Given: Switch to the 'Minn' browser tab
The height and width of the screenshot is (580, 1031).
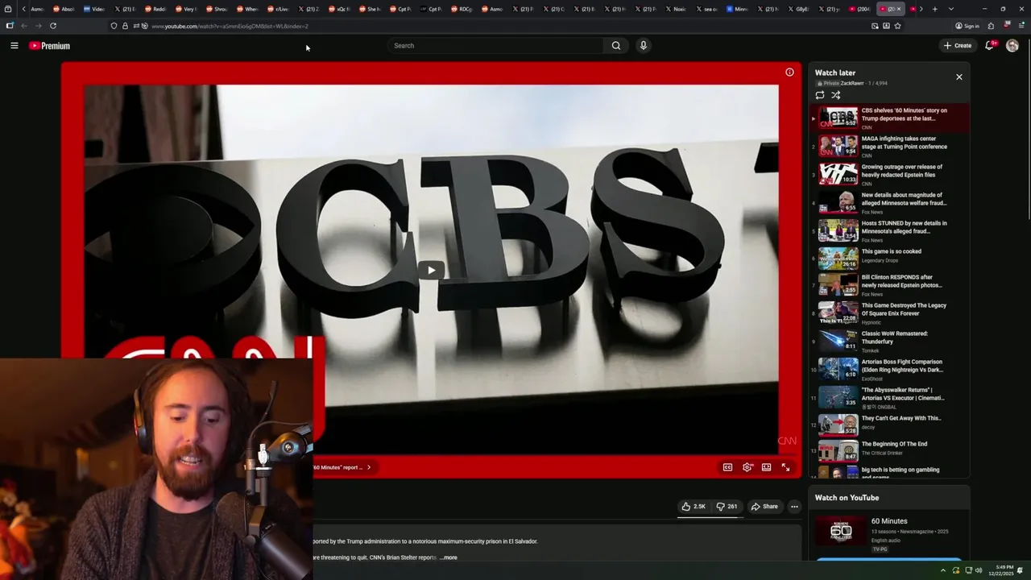Looking at the screenshot, I should click(737, 9).
